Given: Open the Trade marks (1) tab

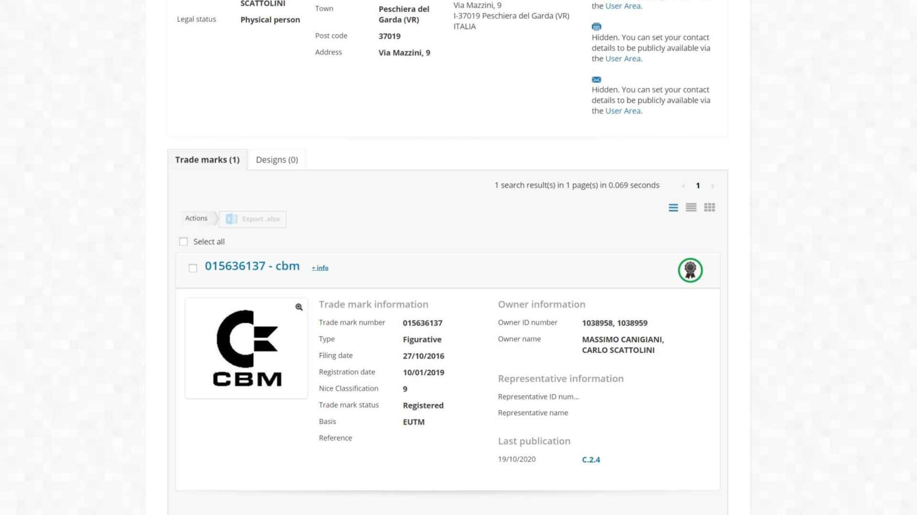Looking at the screenshot, I should pos(207,160).
